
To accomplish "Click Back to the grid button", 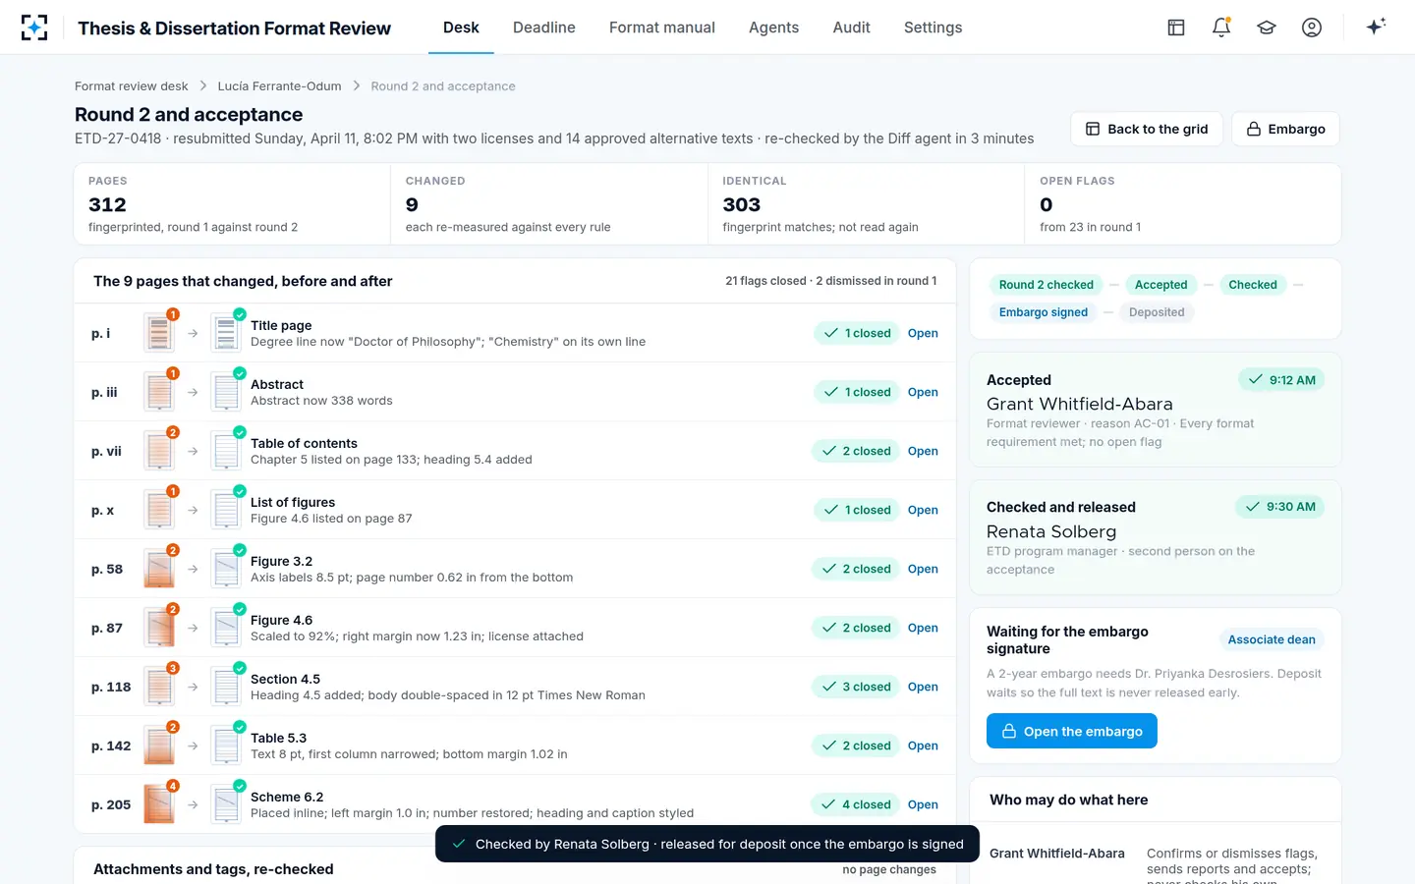I will [1147, 129].
